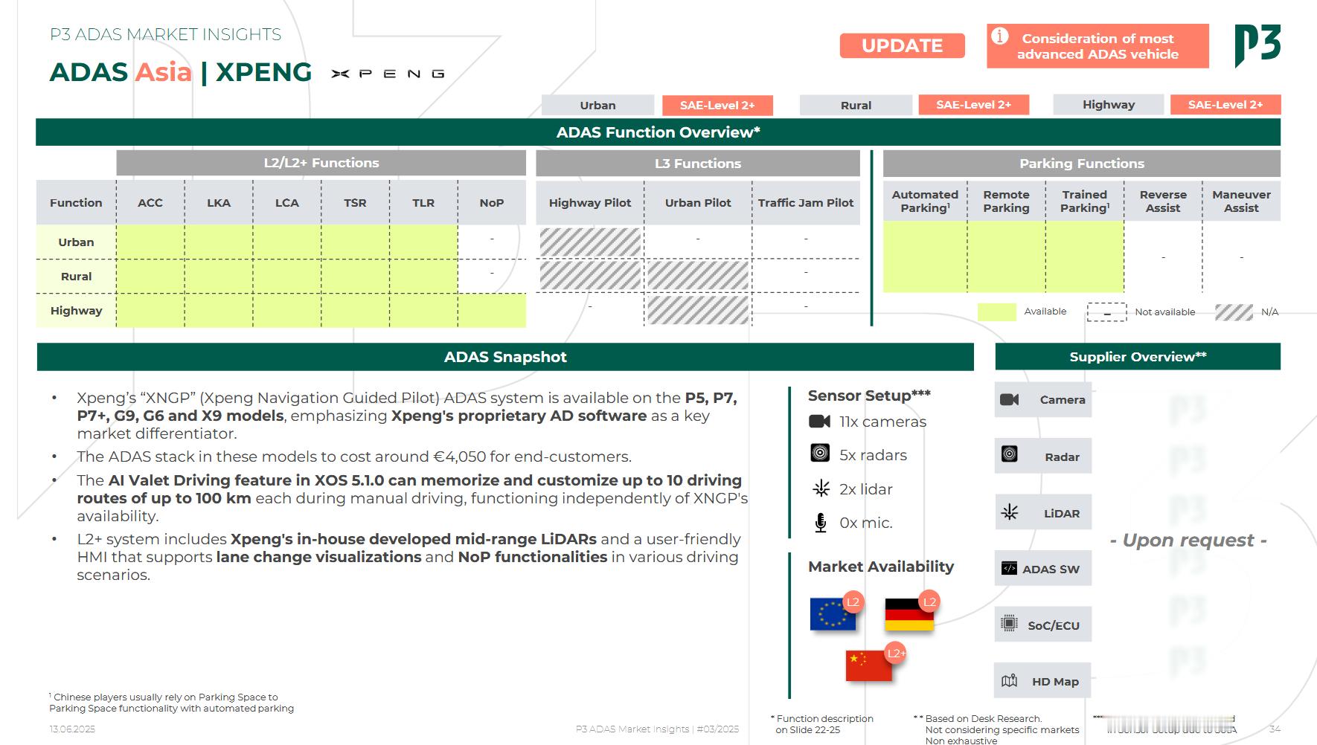Image resolution: width=1317 pixels, height=745 pixels.
Task: Click the SAE-Level 2+ badge next to Highway
Action: point(1225,105)
